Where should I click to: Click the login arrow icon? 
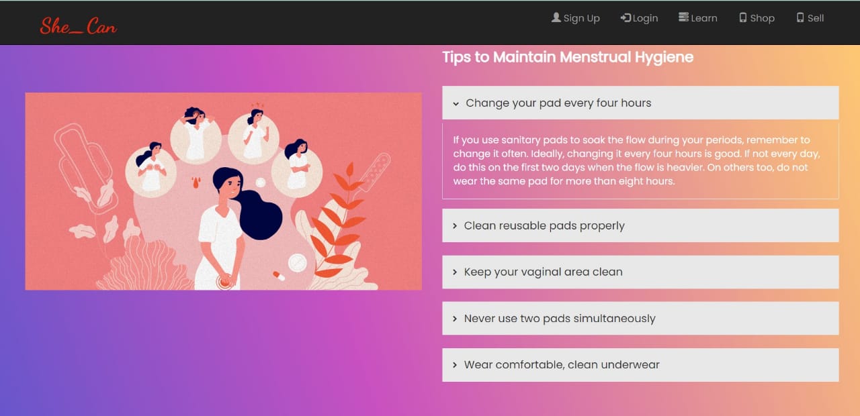[x=626, y=17]
